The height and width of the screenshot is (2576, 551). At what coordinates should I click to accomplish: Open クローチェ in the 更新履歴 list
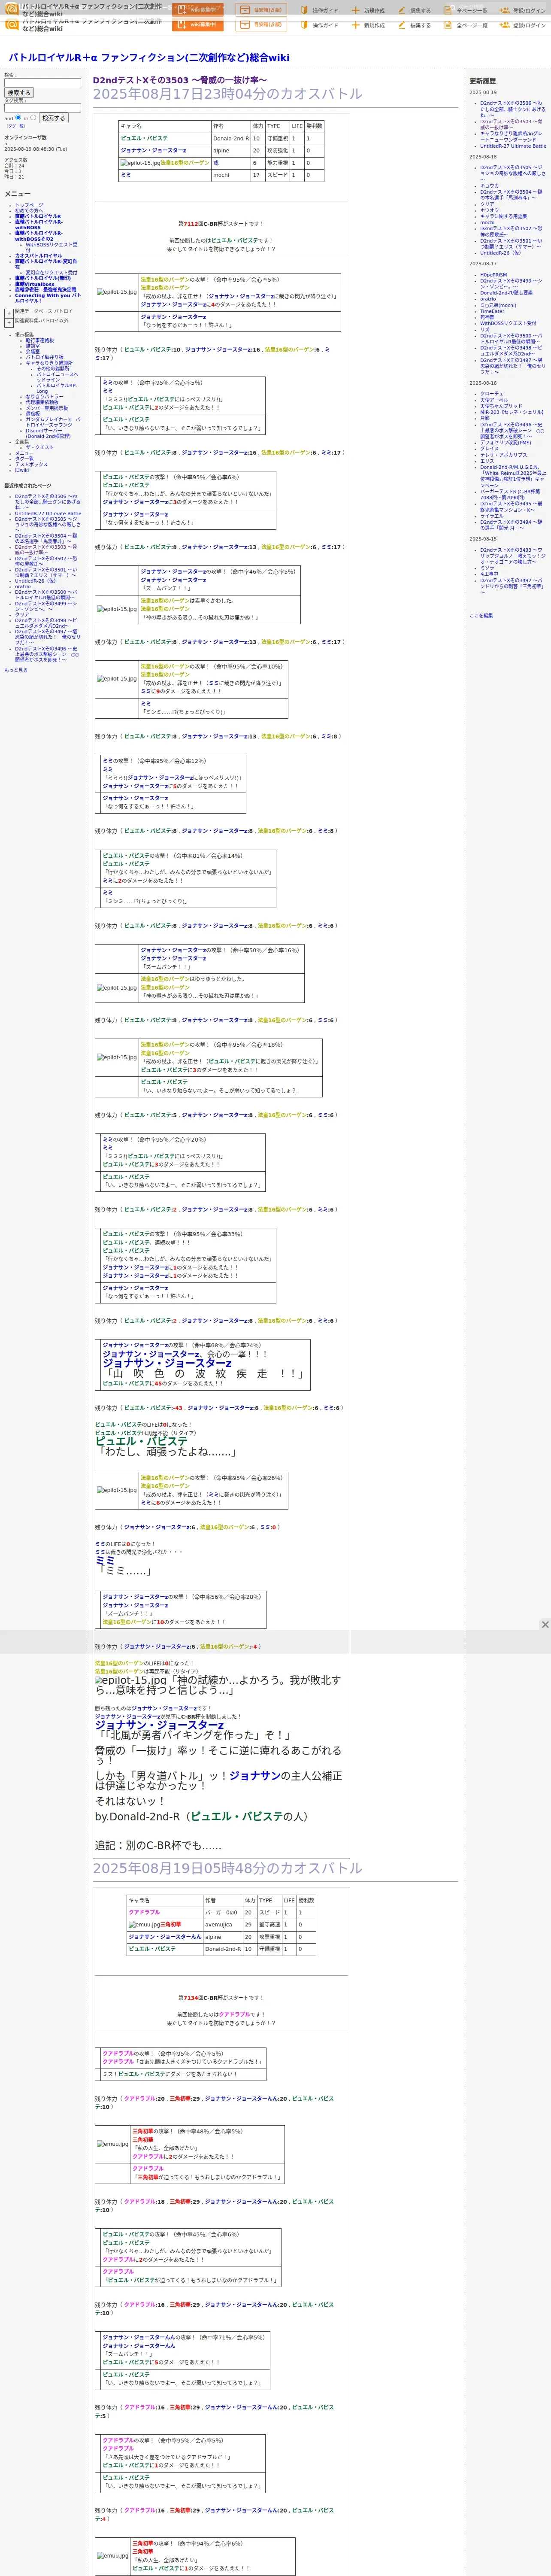tap(492, 394)
